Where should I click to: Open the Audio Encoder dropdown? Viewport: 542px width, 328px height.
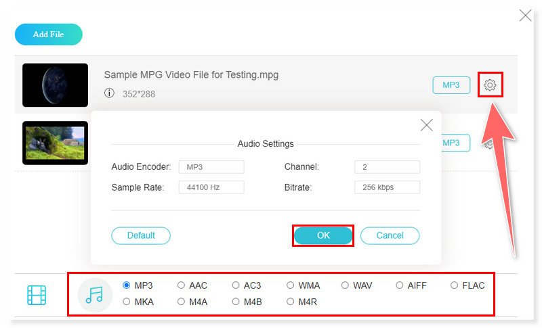(211, 167)
